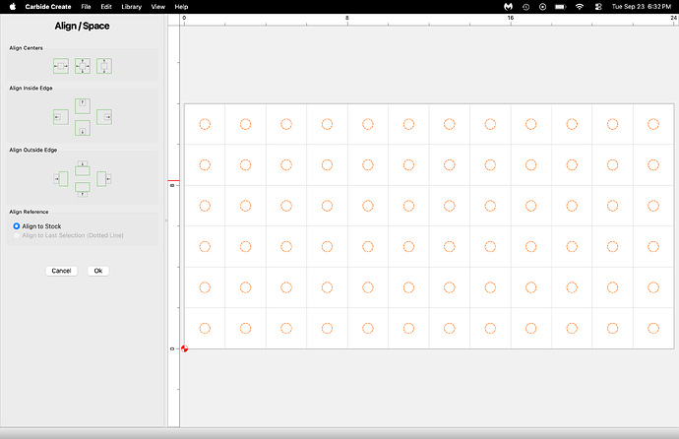Viewport: 679px width, 439px height.
Task: Open Time Machine status icon
Action: pos(525,7)
